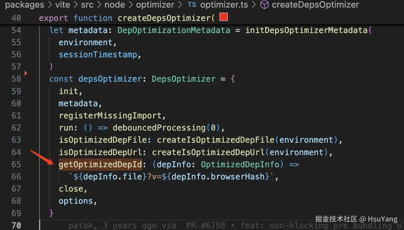
Task: Click createIsOptimizedDepUrl call on line 64
Action: (208, 152)
